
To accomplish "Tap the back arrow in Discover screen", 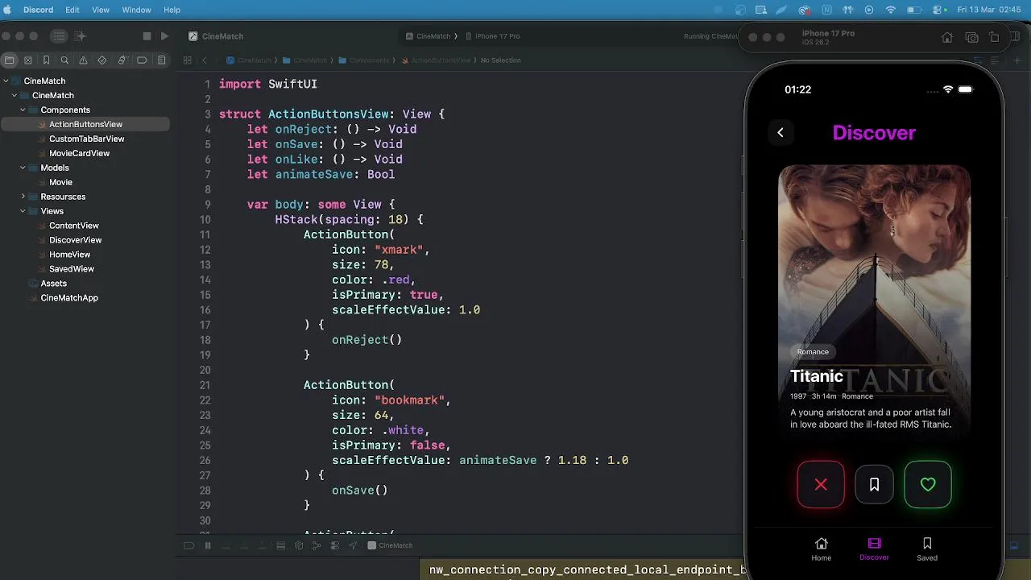I will (x=780, y=133).
